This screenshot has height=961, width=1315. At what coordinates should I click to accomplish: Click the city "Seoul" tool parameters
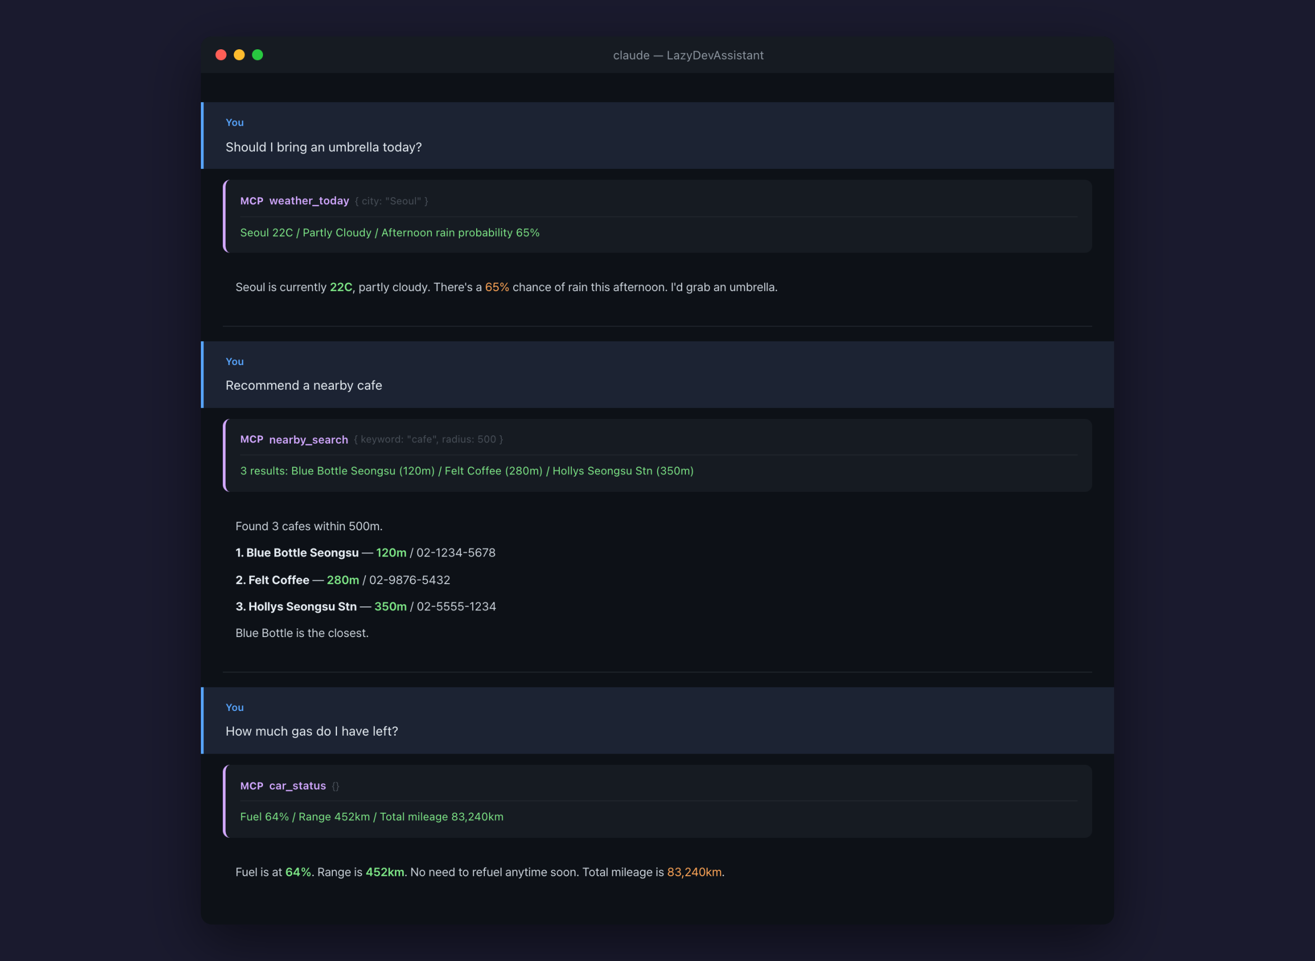tap(391, 201)
